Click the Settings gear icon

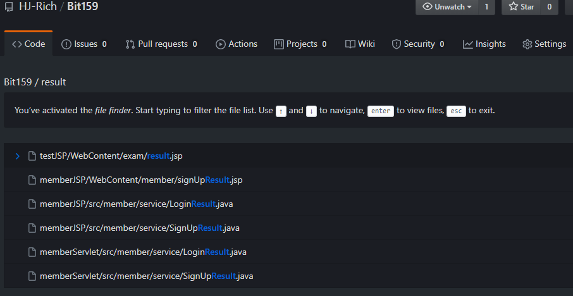tap(527, 44)
